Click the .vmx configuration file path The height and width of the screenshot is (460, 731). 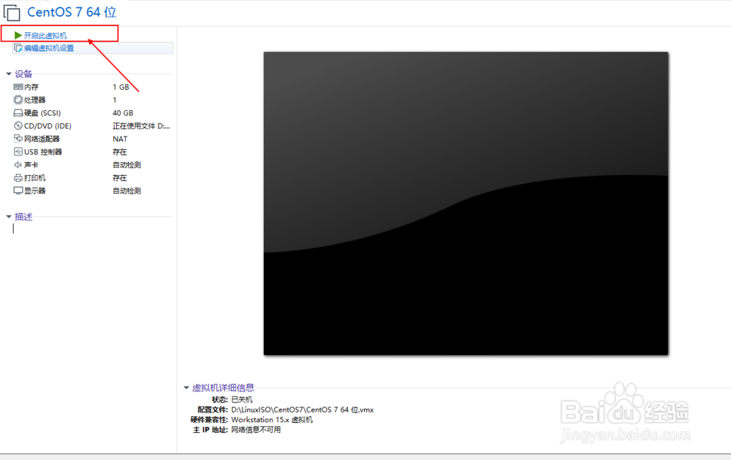[302, 410]
